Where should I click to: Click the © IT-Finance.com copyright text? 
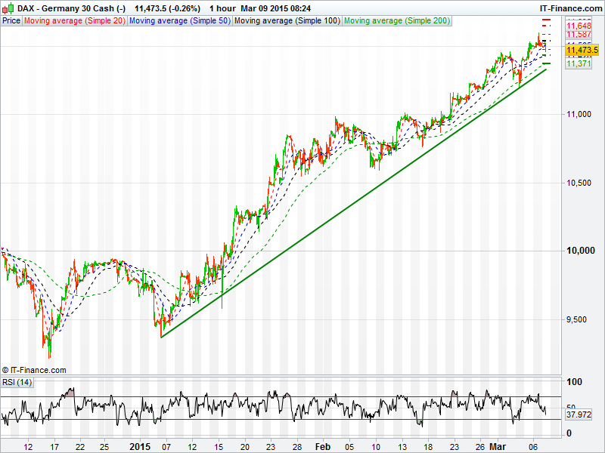(34, 370)
